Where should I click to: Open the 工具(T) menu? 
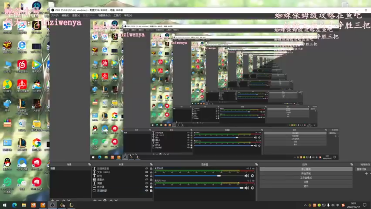coord(117,15)
